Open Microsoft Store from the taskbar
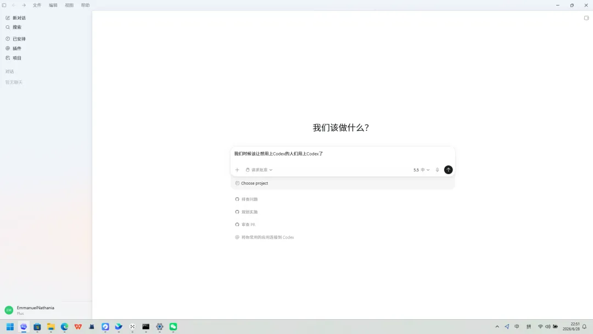The width and height of the screenshot is (593, 334). point(37,326)
